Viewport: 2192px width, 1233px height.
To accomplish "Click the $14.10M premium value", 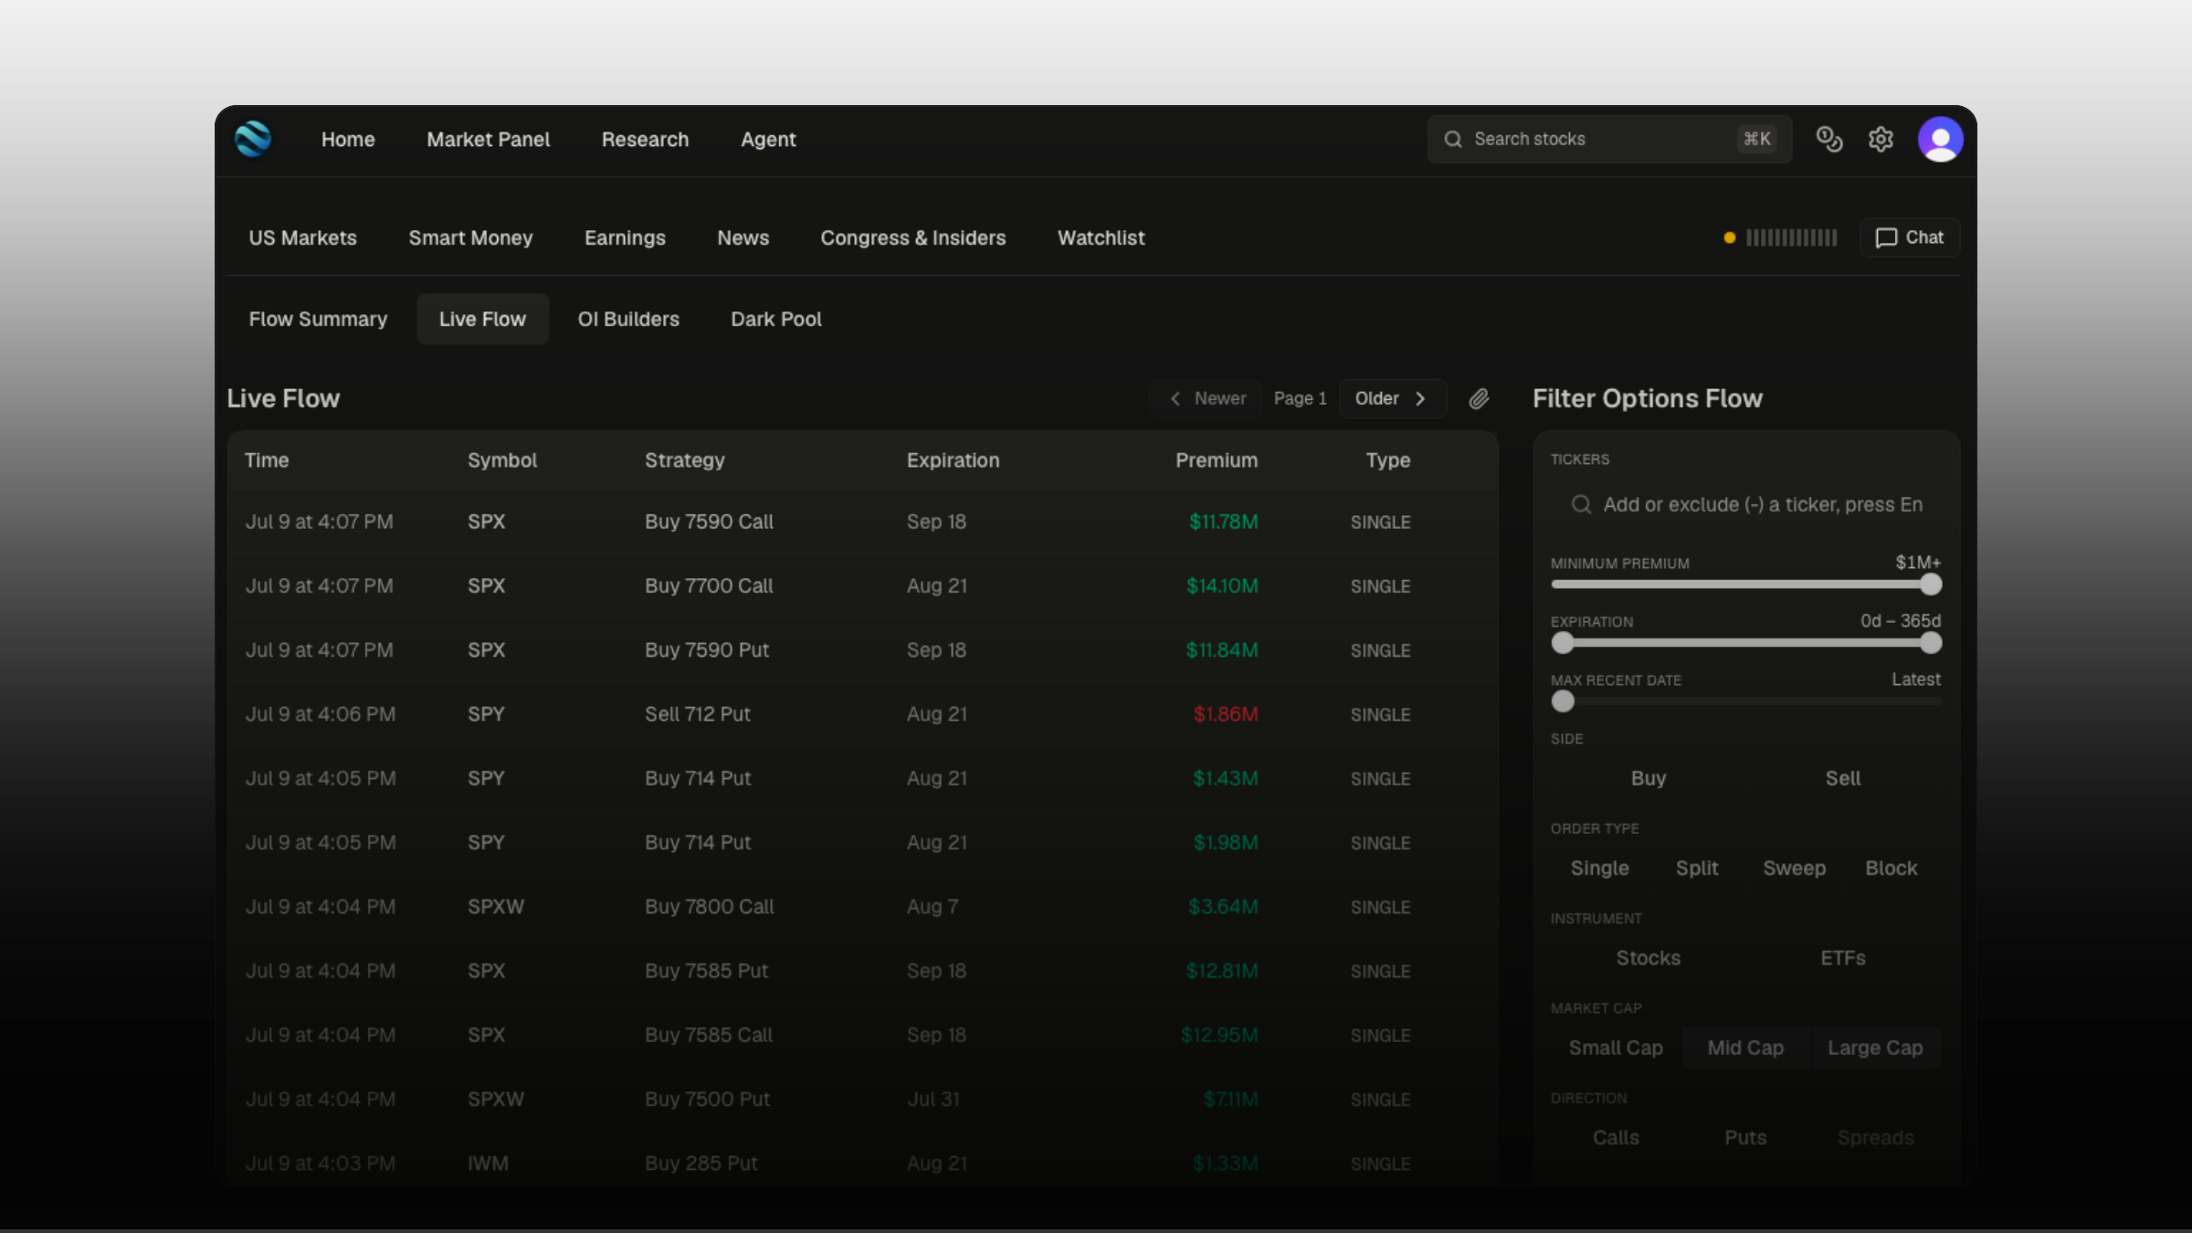I will tap(1222, 585).
